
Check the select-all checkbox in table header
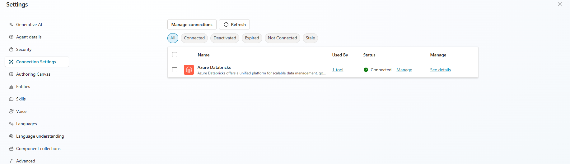[x=175, y=55]
